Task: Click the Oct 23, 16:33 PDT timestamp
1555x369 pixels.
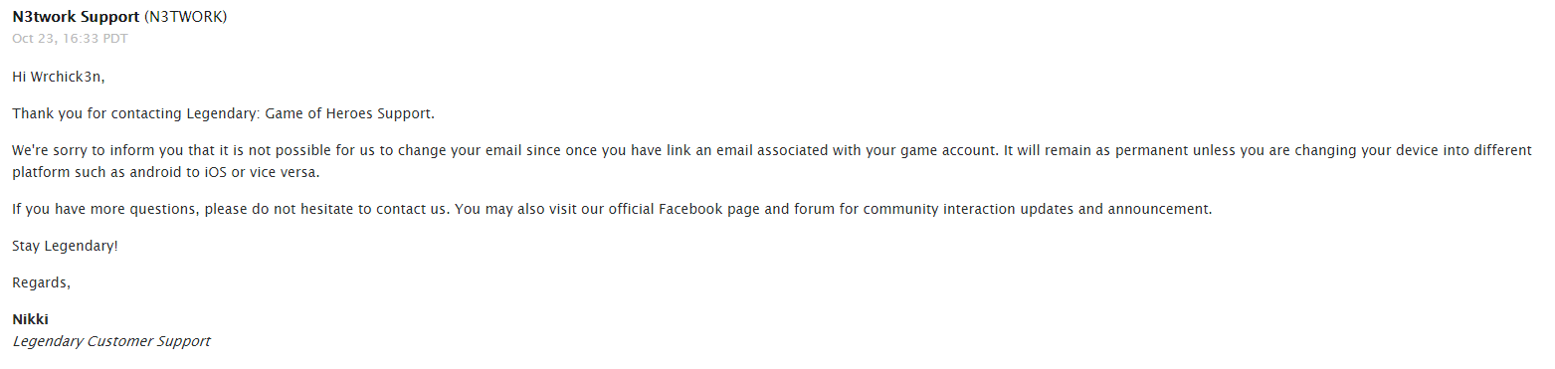Action: 70,39
